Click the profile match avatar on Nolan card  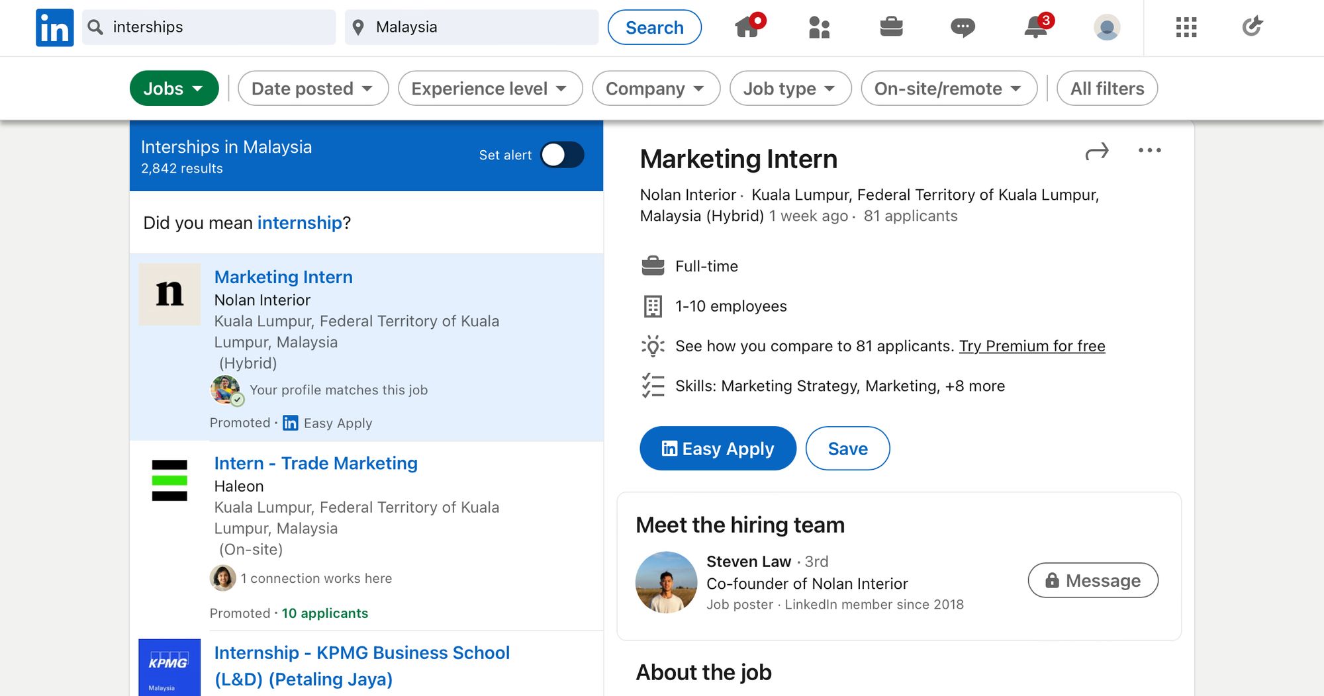(x=226, y=390)
